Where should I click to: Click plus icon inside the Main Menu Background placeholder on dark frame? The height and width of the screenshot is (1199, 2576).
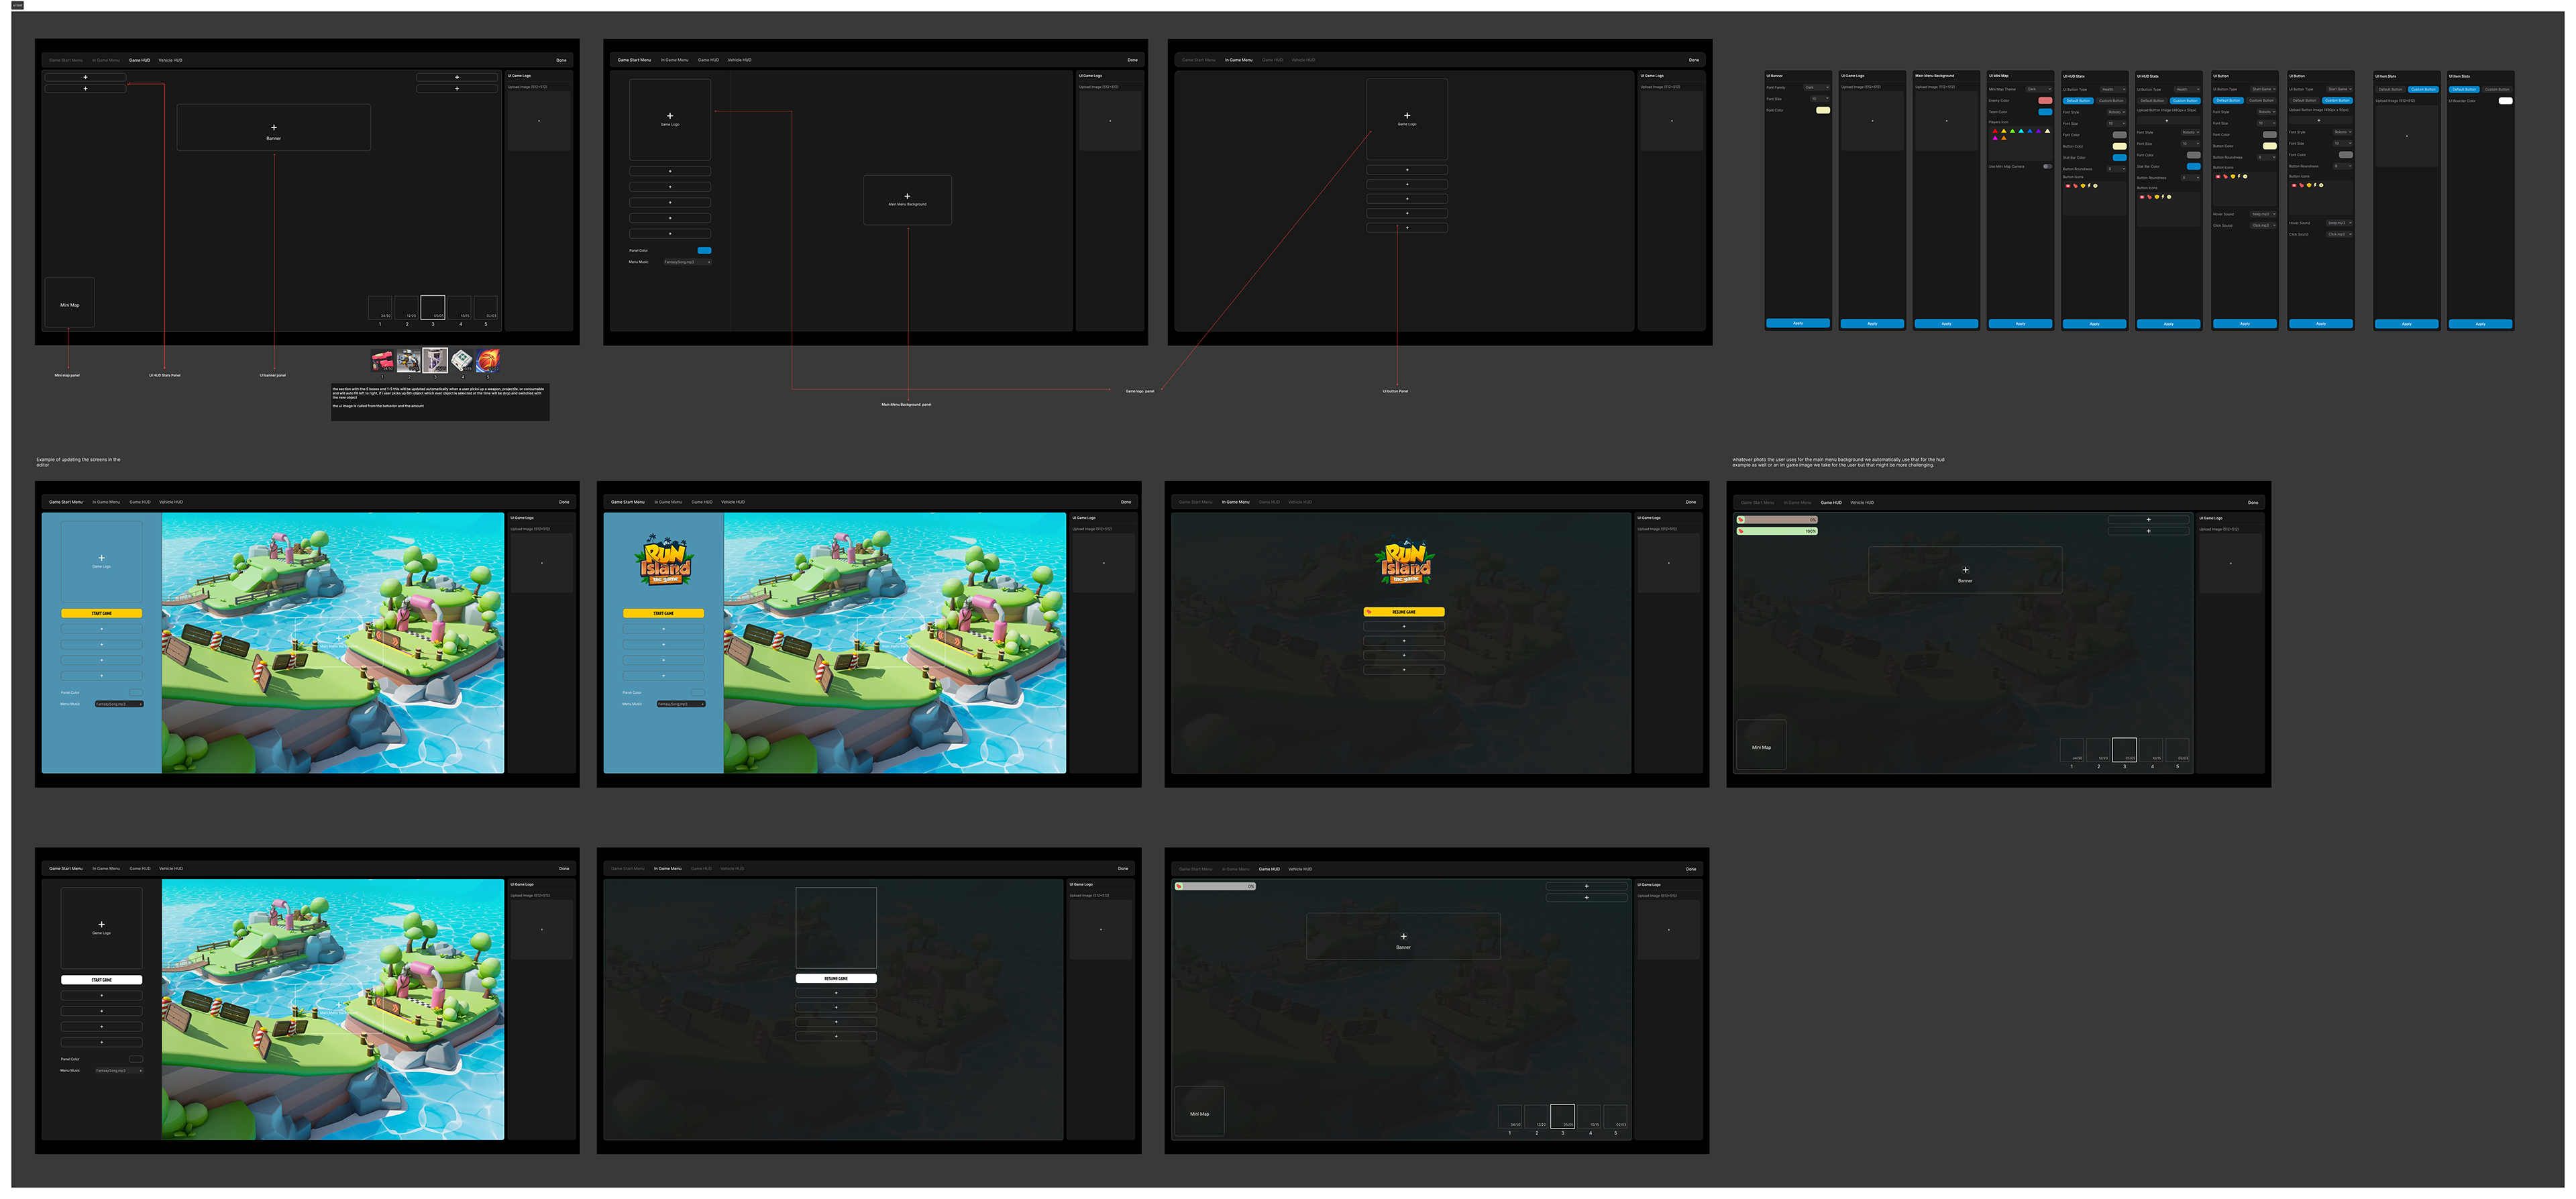(x=907, y=196)
